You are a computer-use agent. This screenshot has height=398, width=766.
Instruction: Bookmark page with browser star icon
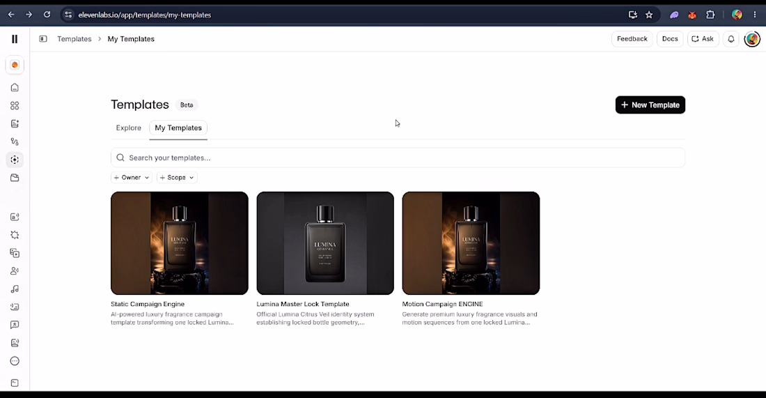pos(649,15)
